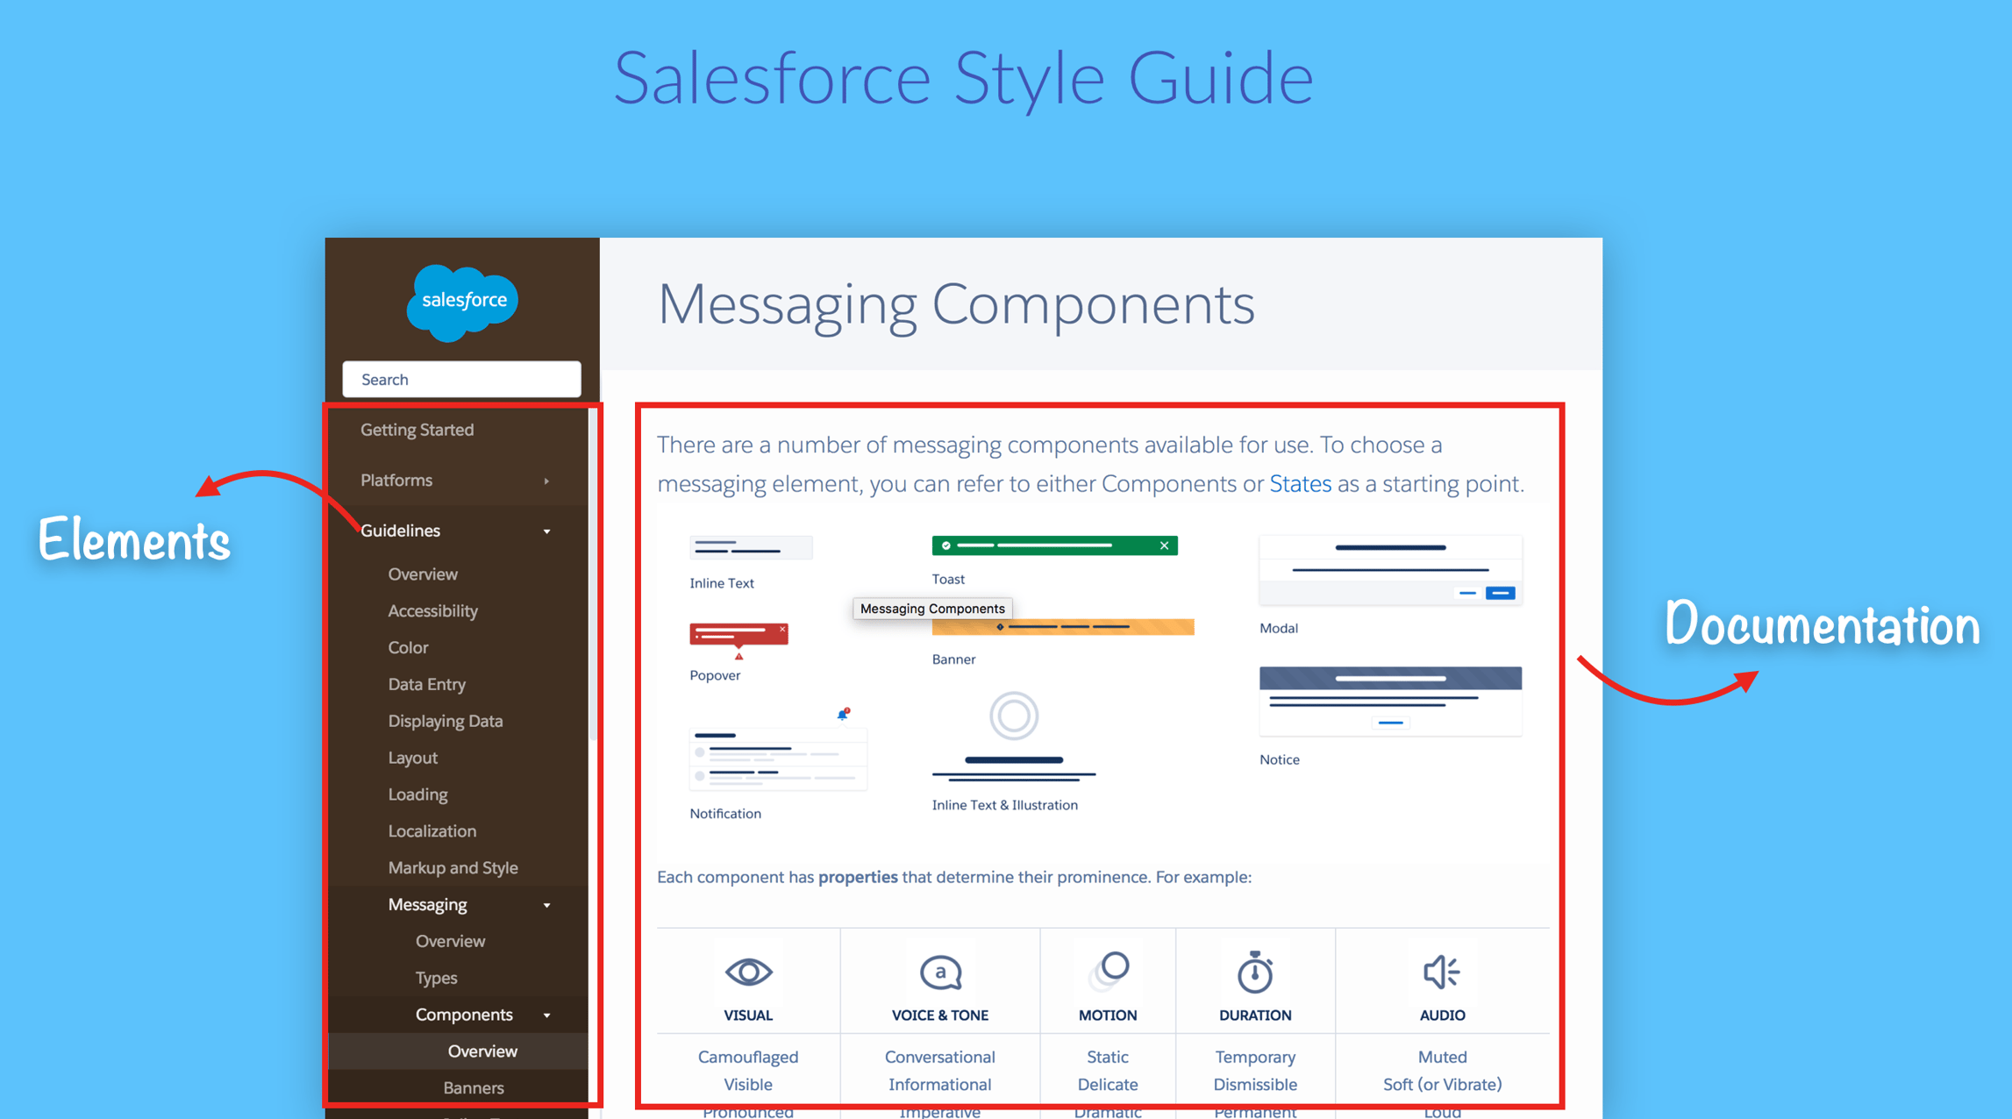2012x1119 pixels.
Task: Click the sidebar vertical scrollbar
Action: [x=594, y=574]
